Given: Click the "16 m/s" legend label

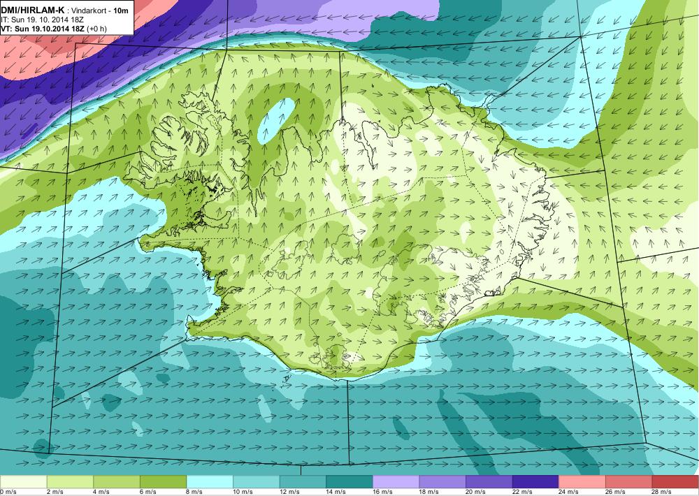Looking at the screenshot, I should 383,492.
